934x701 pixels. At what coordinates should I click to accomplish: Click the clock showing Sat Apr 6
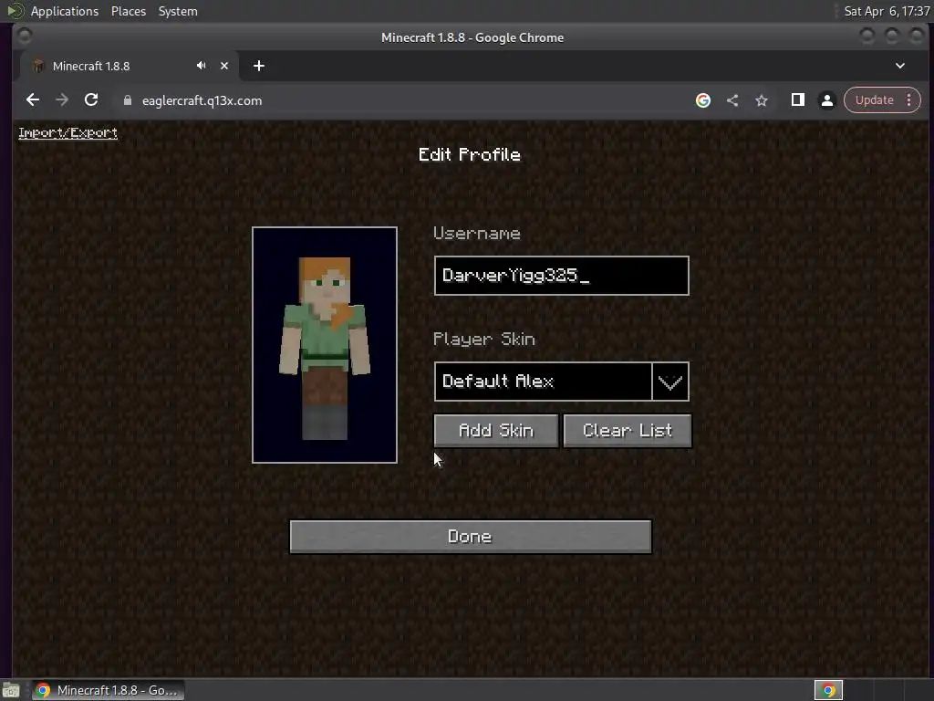tap(887, 11)
